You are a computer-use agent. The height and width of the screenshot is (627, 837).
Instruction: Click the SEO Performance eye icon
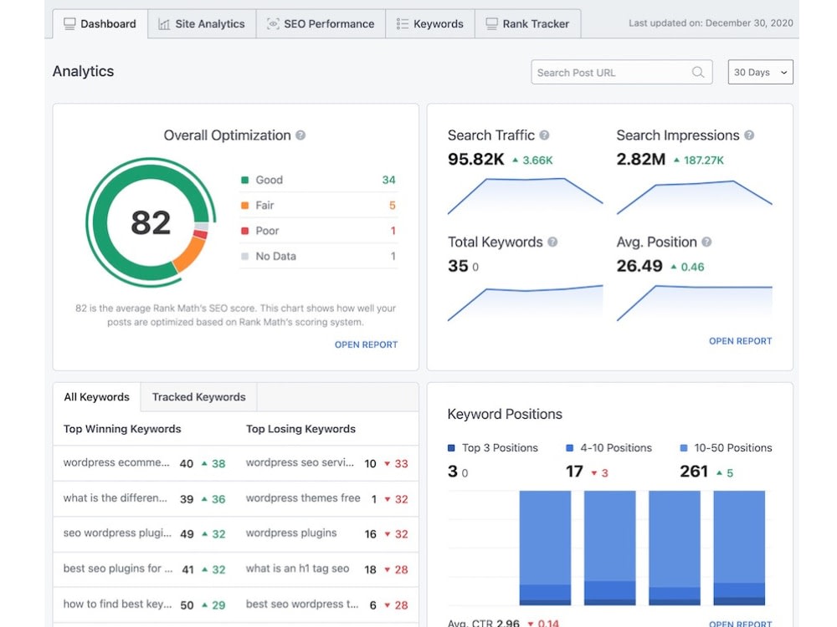click(273, 24)
